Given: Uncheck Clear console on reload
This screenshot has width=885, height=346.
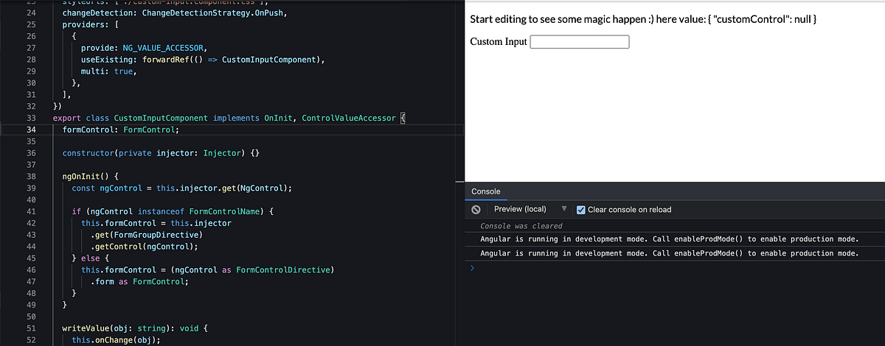Looking at the screenshot, I should click(x=580, y=210).
